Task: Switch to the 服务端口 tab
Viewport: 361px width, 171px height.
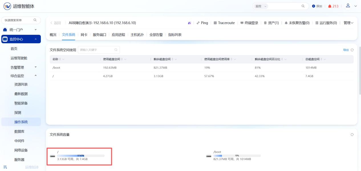Action: point(100,35)
